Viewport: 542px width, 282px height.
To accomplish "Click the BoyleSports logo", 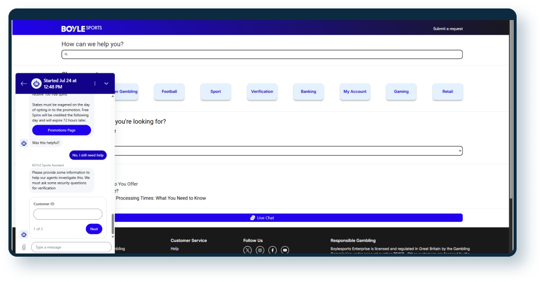I will (82, 28).
